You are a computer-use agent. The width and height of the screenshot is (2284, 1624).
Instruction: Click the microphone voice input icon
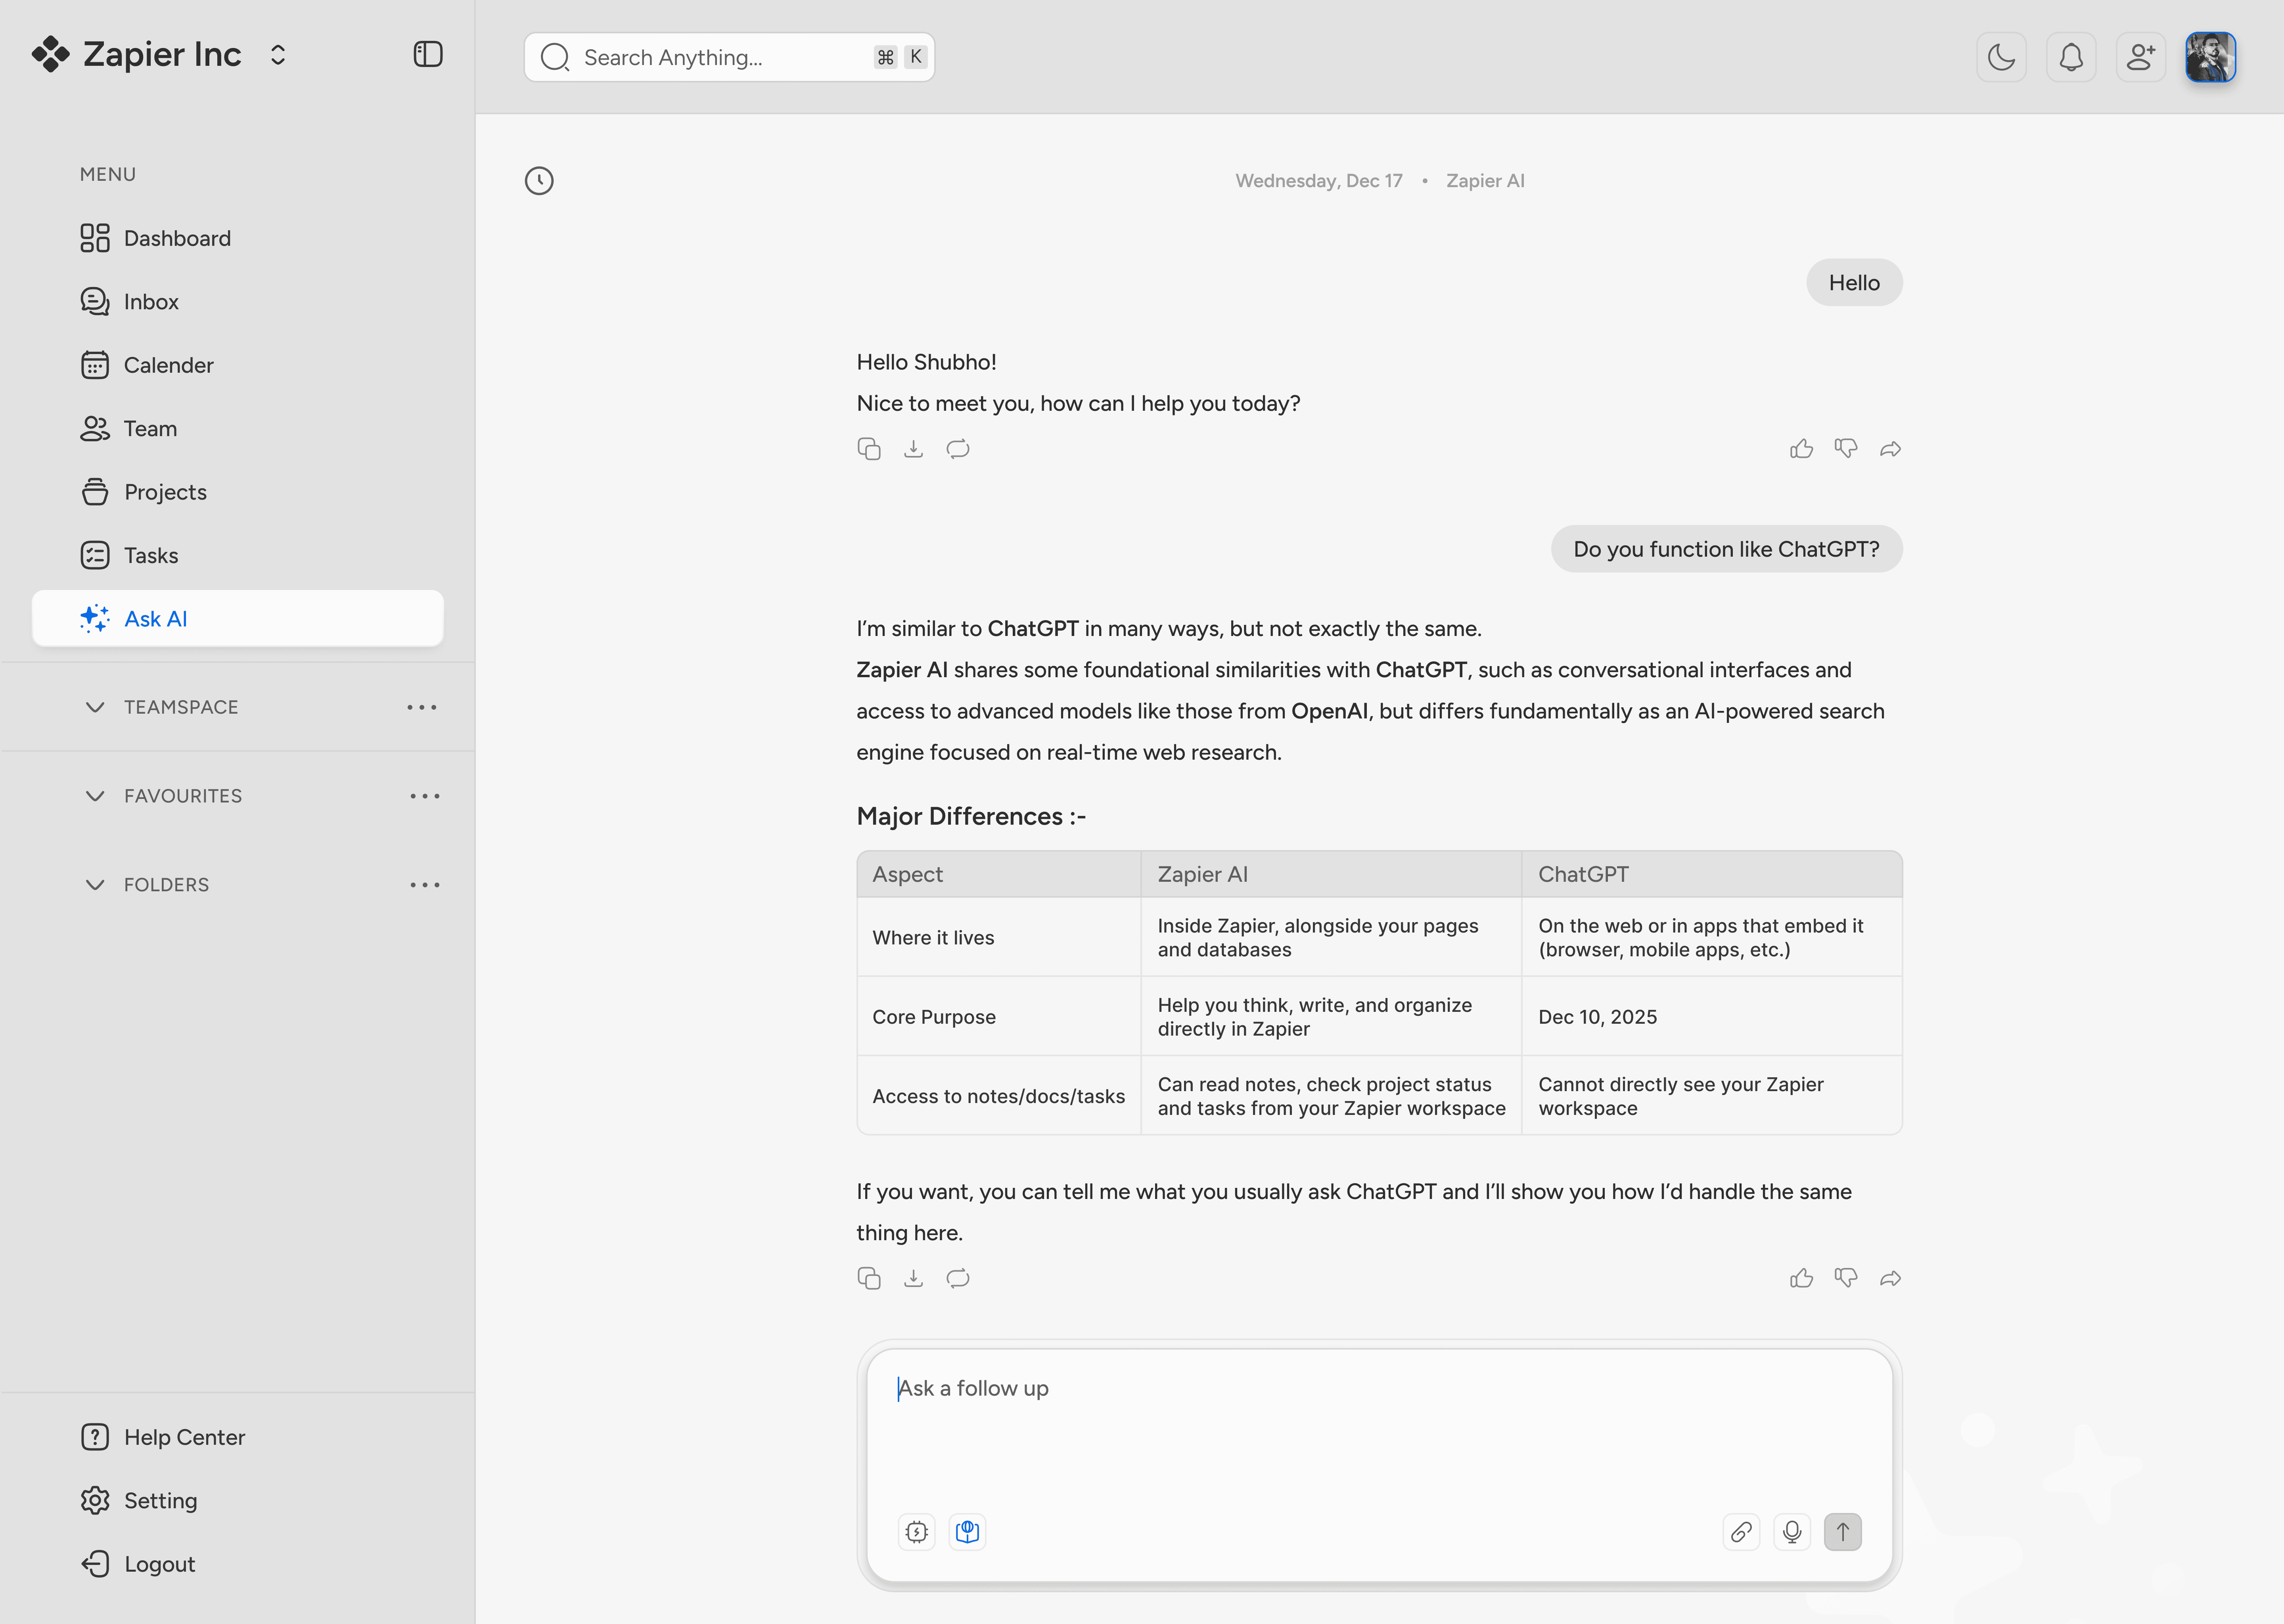(x=1792, y=1532)
